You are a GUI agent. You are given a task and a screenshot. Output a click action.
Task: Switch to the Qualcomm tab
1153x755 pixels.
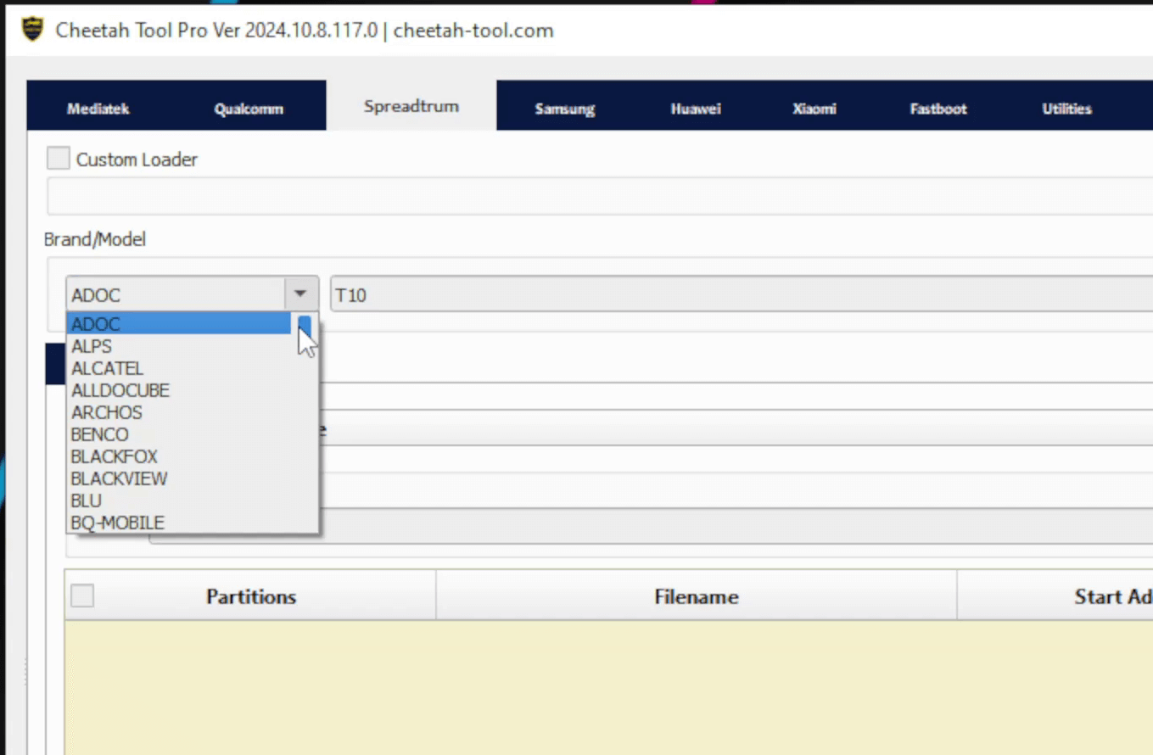[249, 109]
